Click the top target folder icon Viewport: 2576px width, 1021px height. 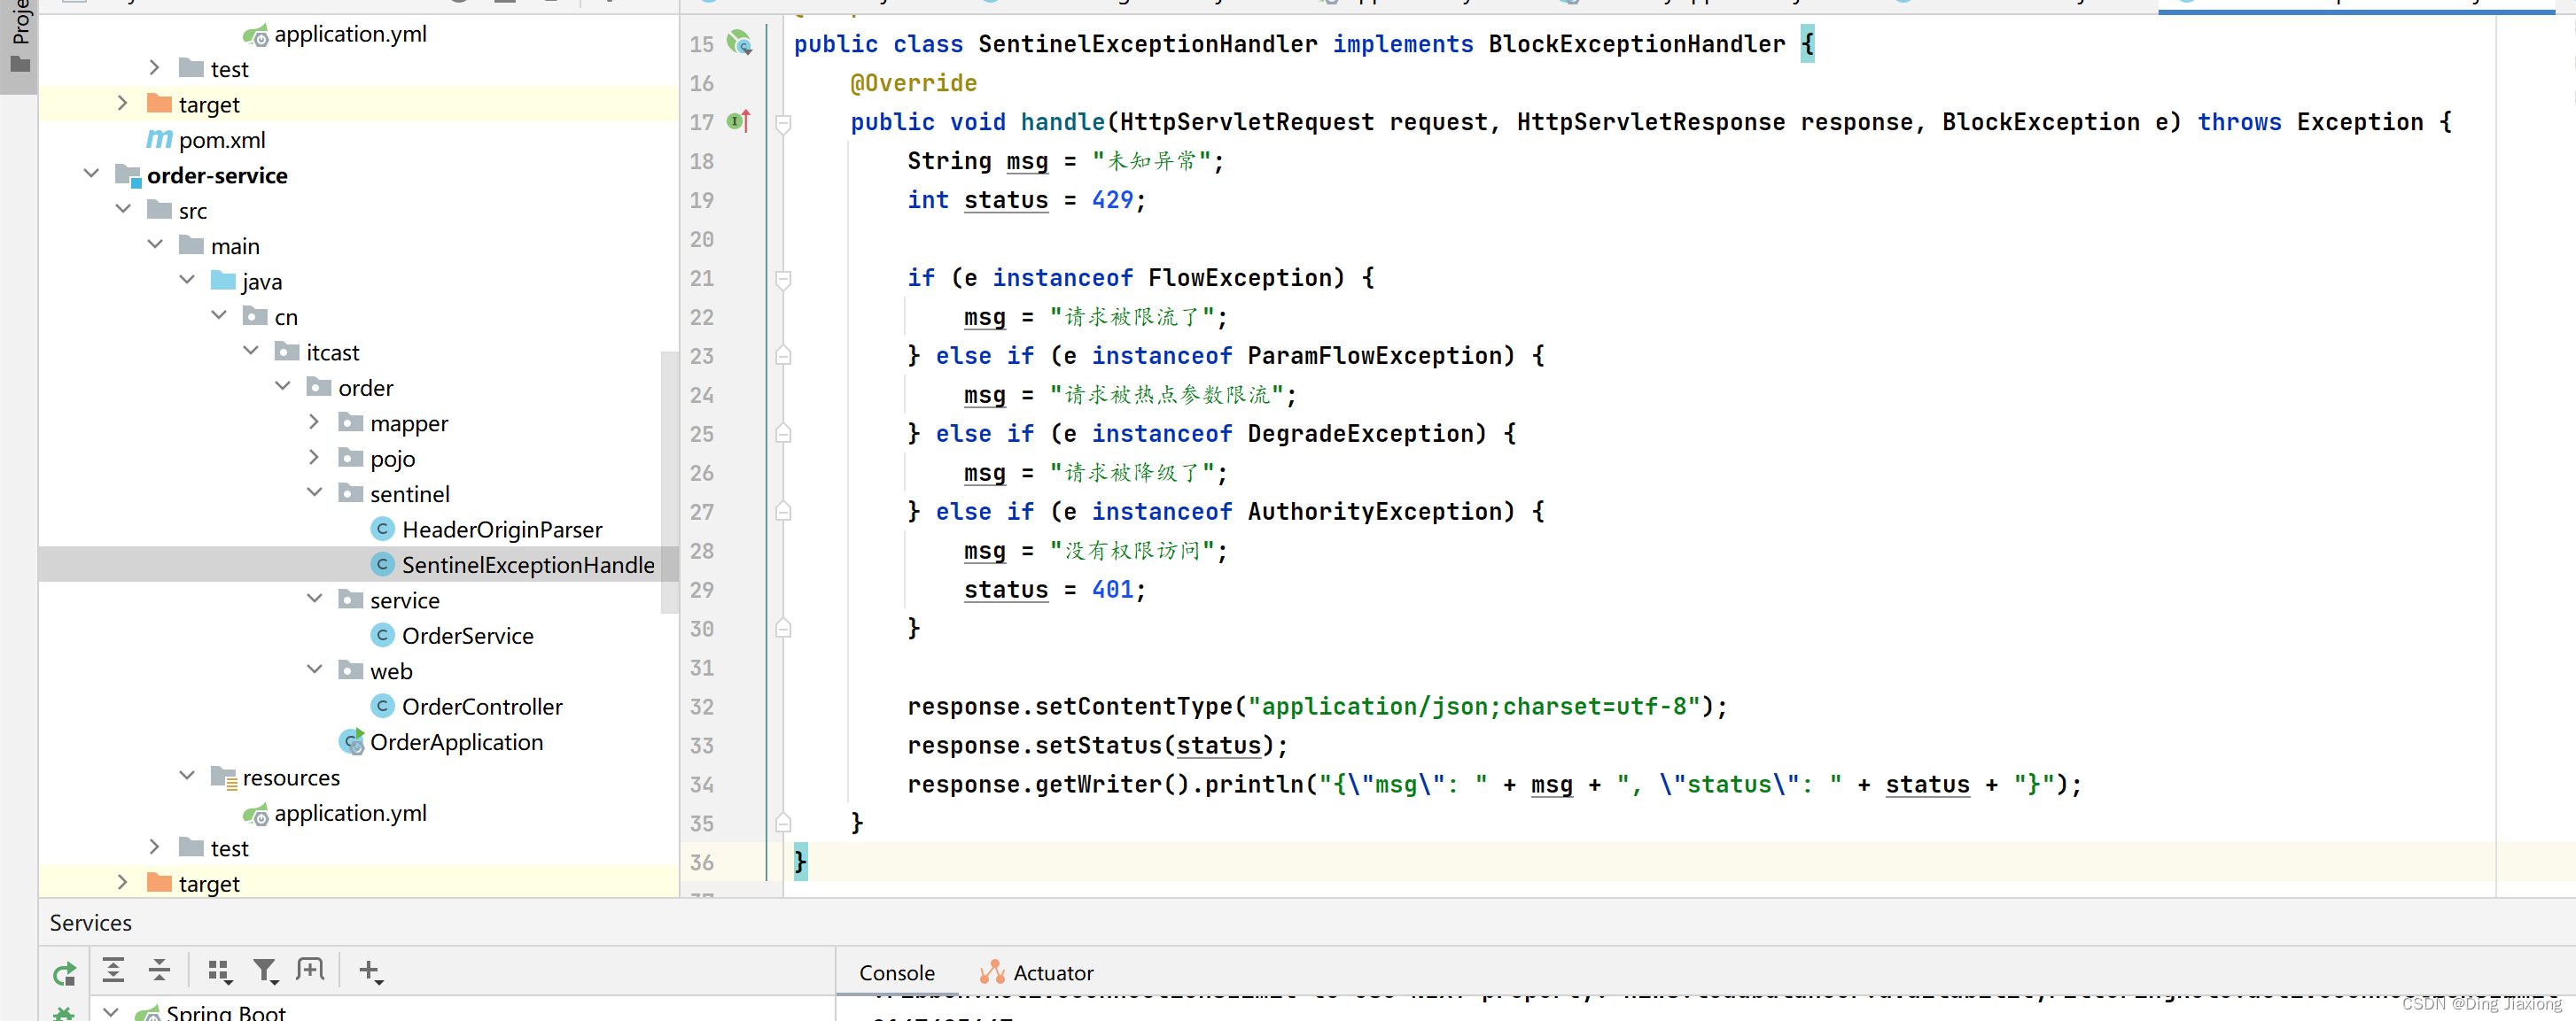159,103
